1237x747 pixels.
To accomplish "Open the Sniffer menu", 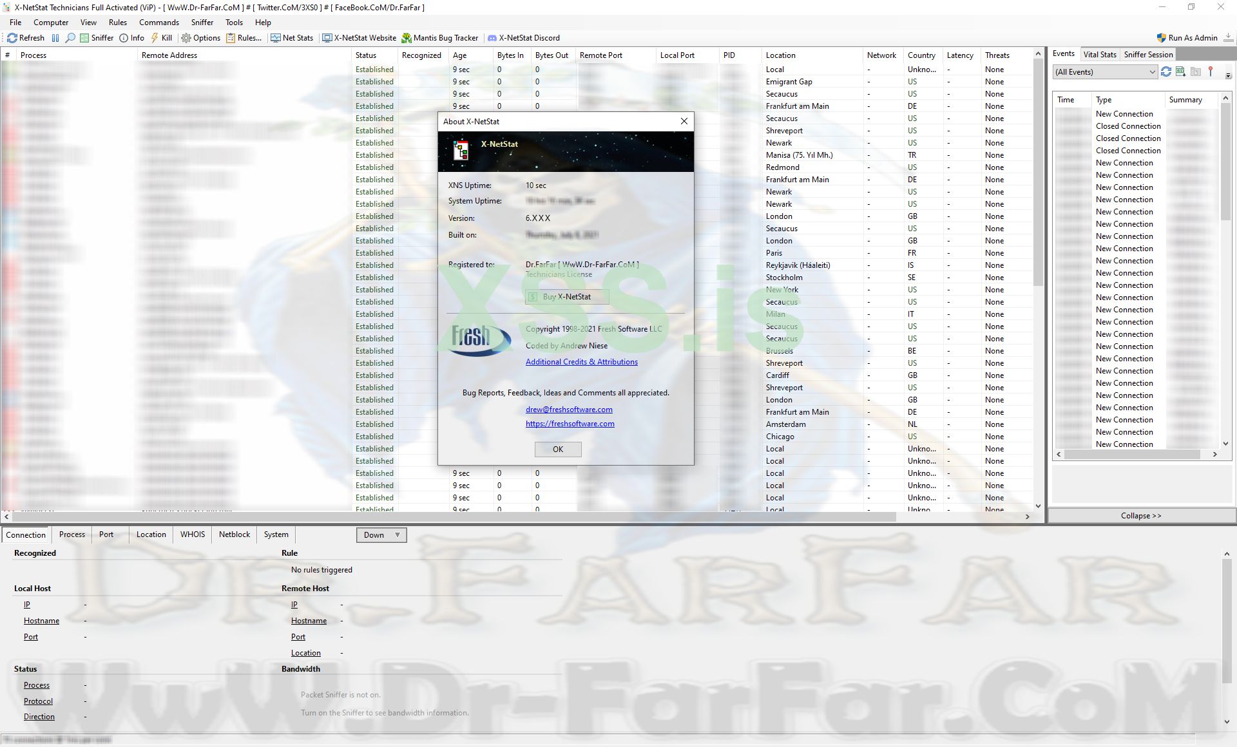I will pyautogui.click(x=202, y=22).
